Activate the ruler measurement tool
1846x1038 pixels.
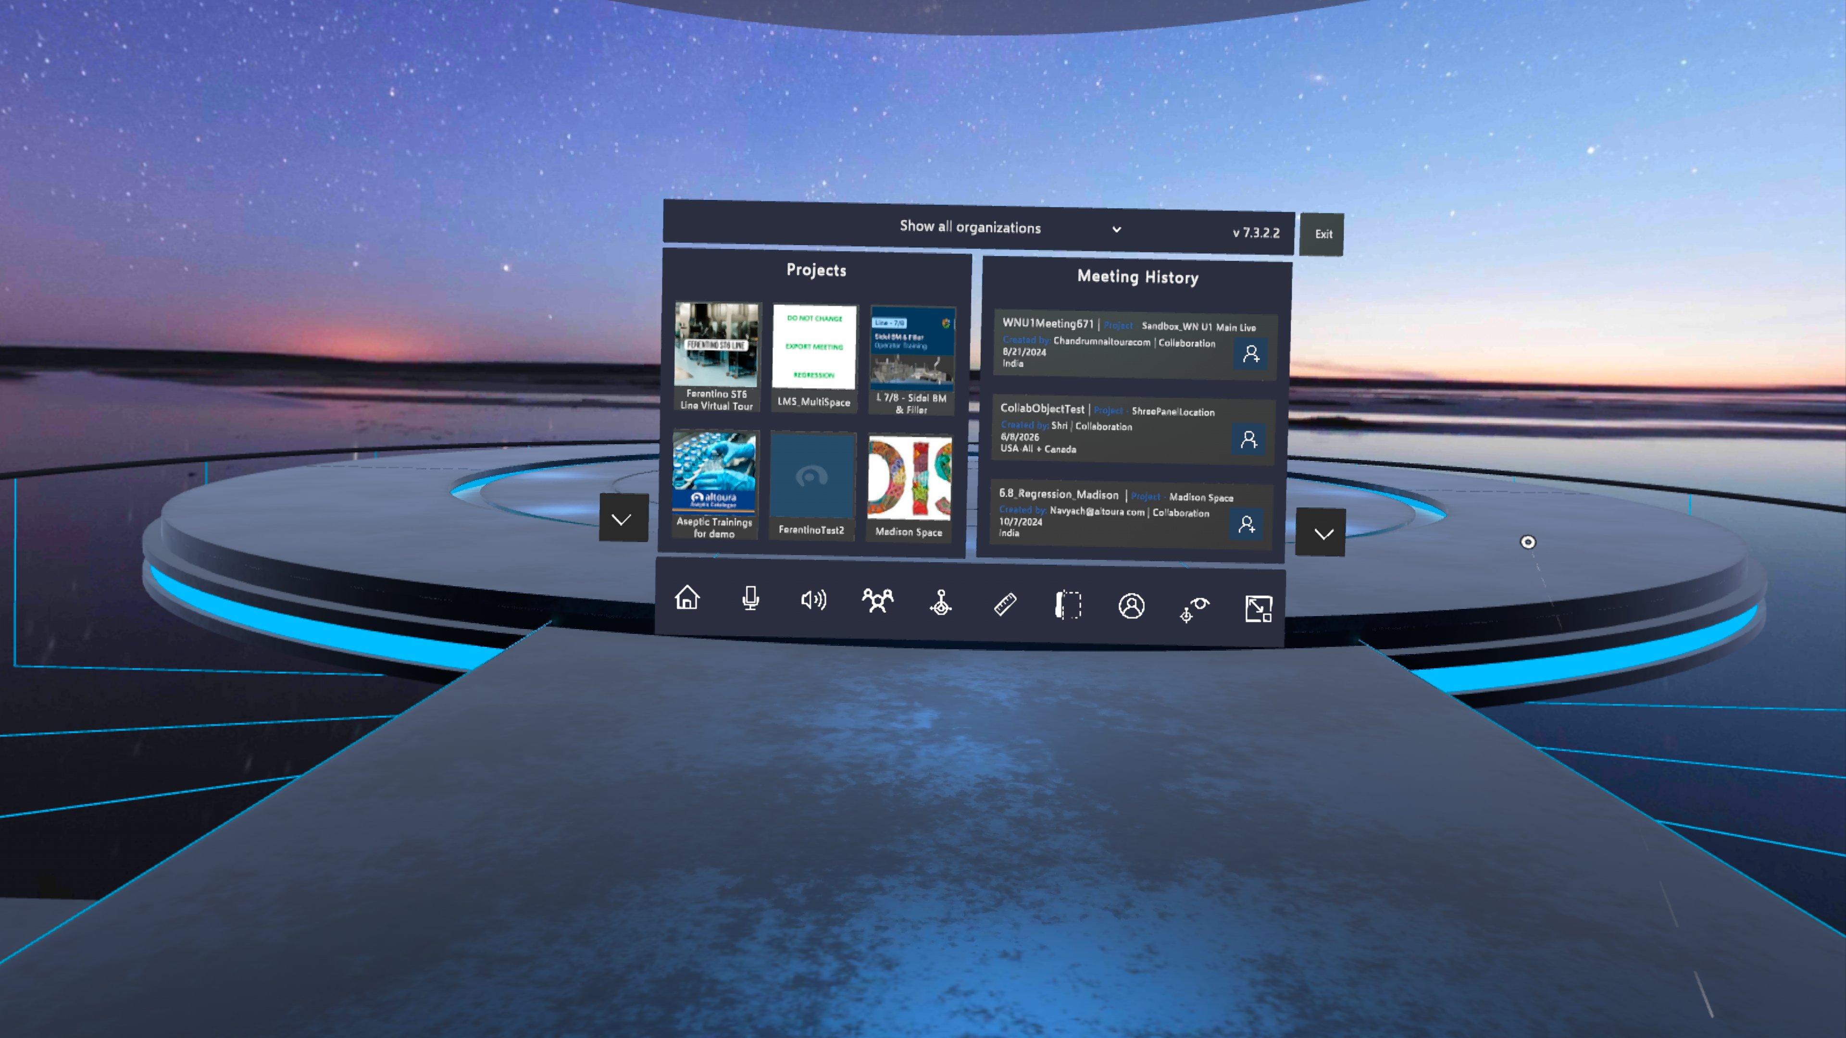coord(1005,604)
